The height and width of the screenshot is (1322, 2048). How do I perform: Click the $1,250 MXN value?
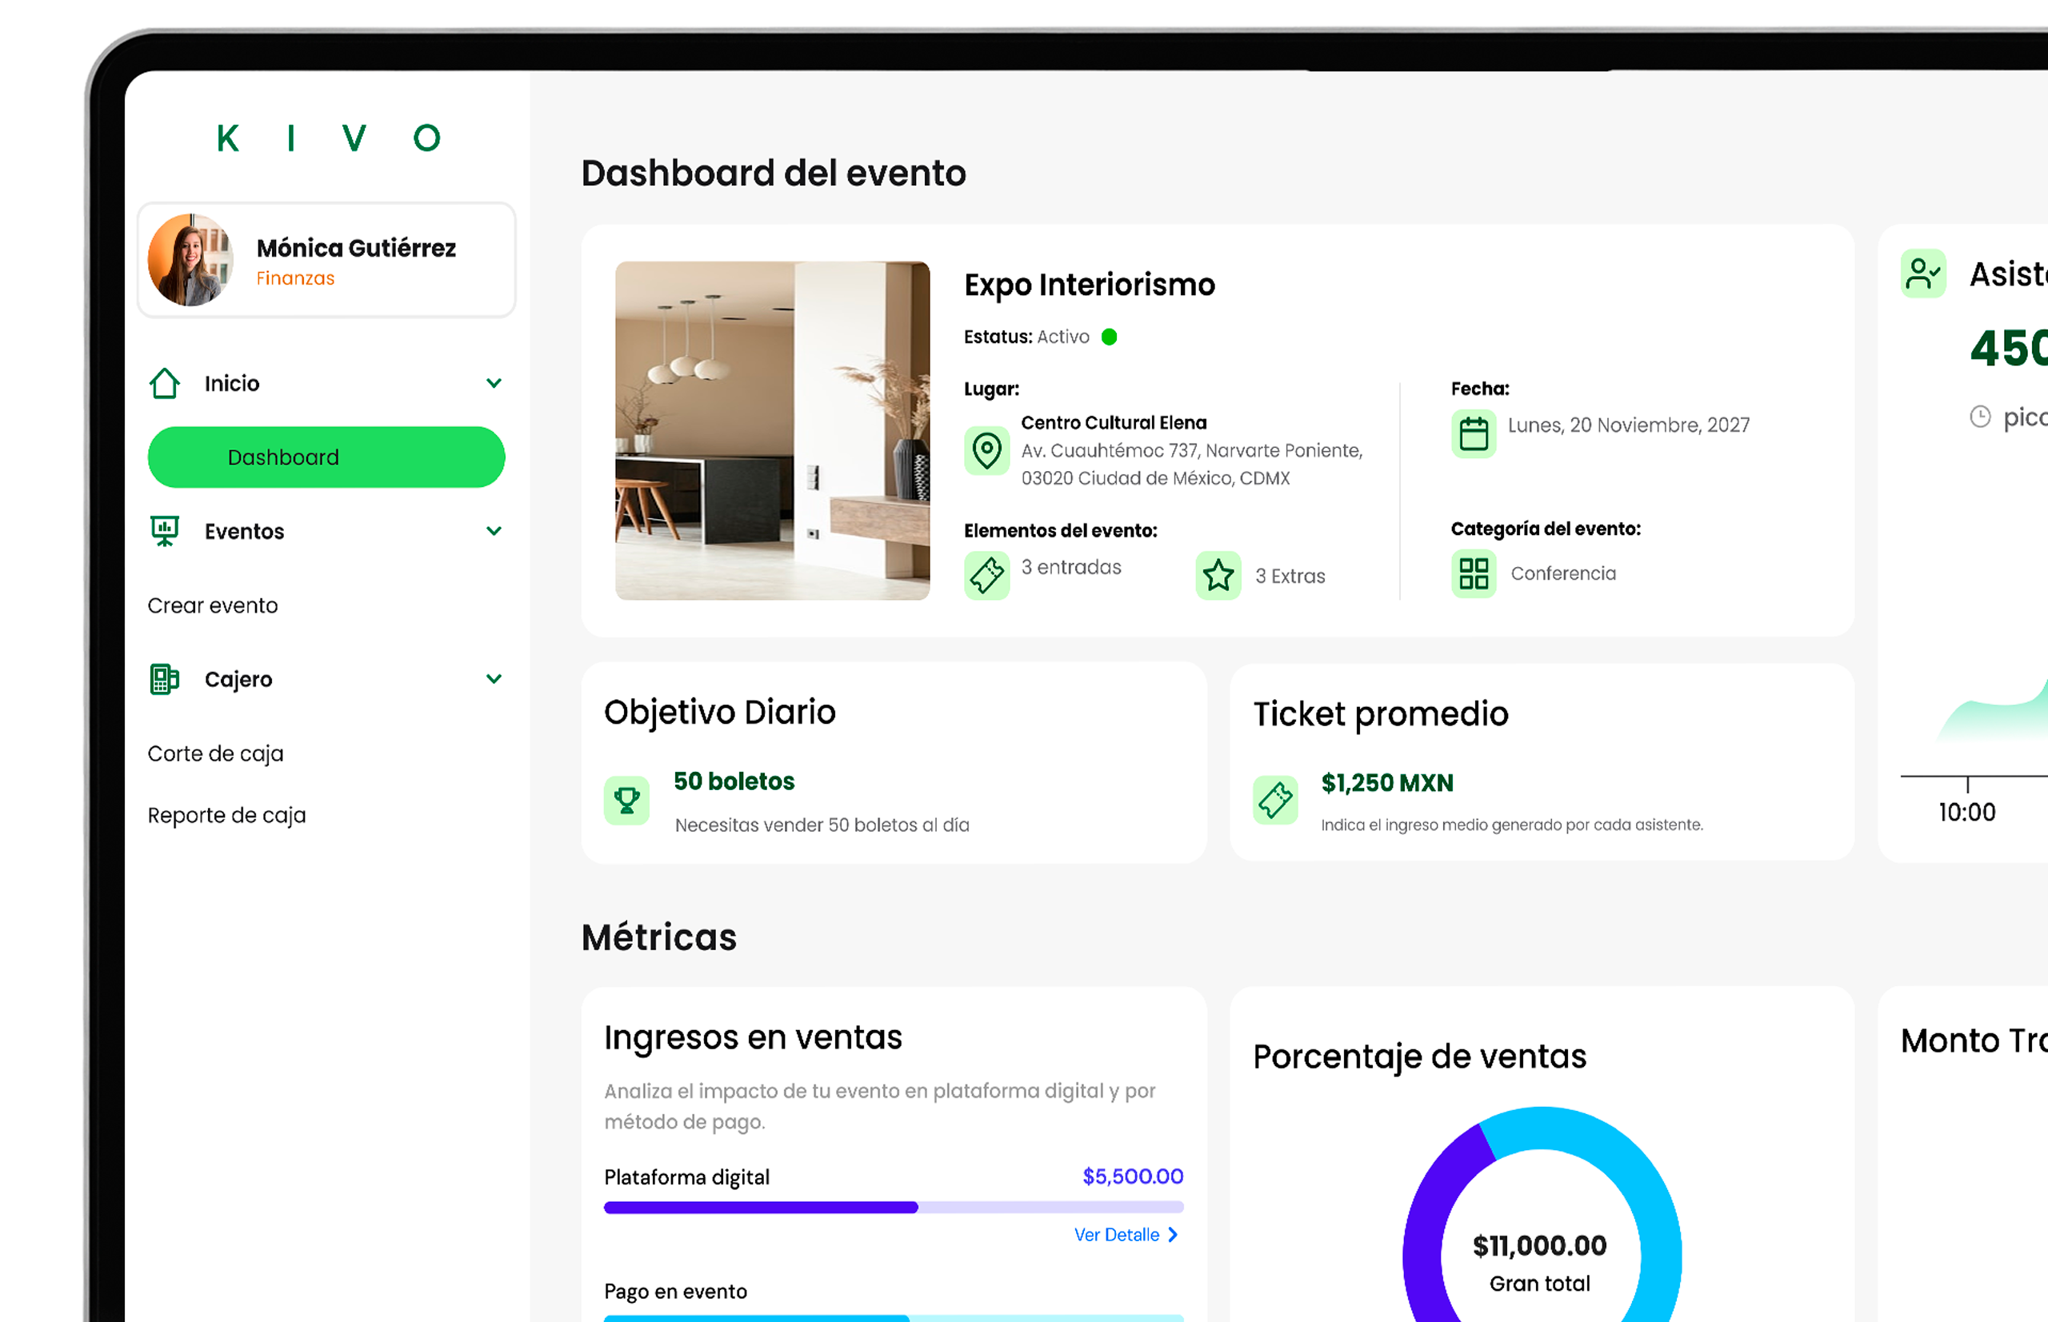pos(1388,783)
